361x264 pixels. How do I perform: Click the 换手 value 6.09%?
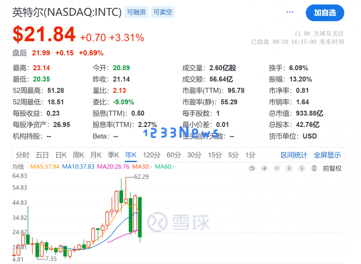point(298,68)
